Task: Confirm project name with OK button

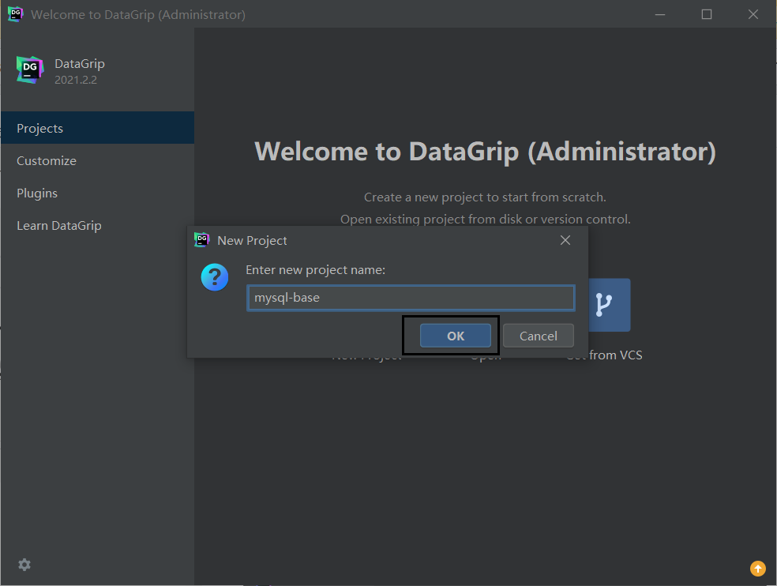Action: pos(456,336)
